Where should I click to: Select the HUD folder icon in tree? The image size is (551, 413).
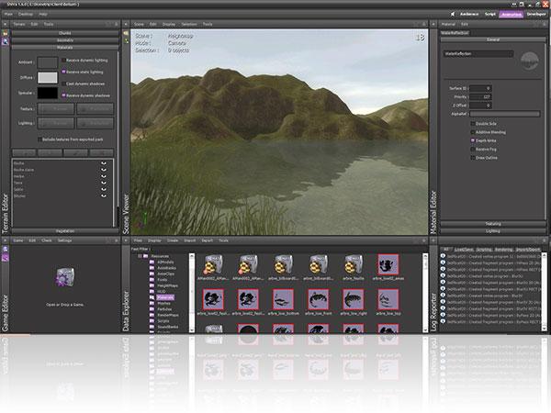coord(152,292)
